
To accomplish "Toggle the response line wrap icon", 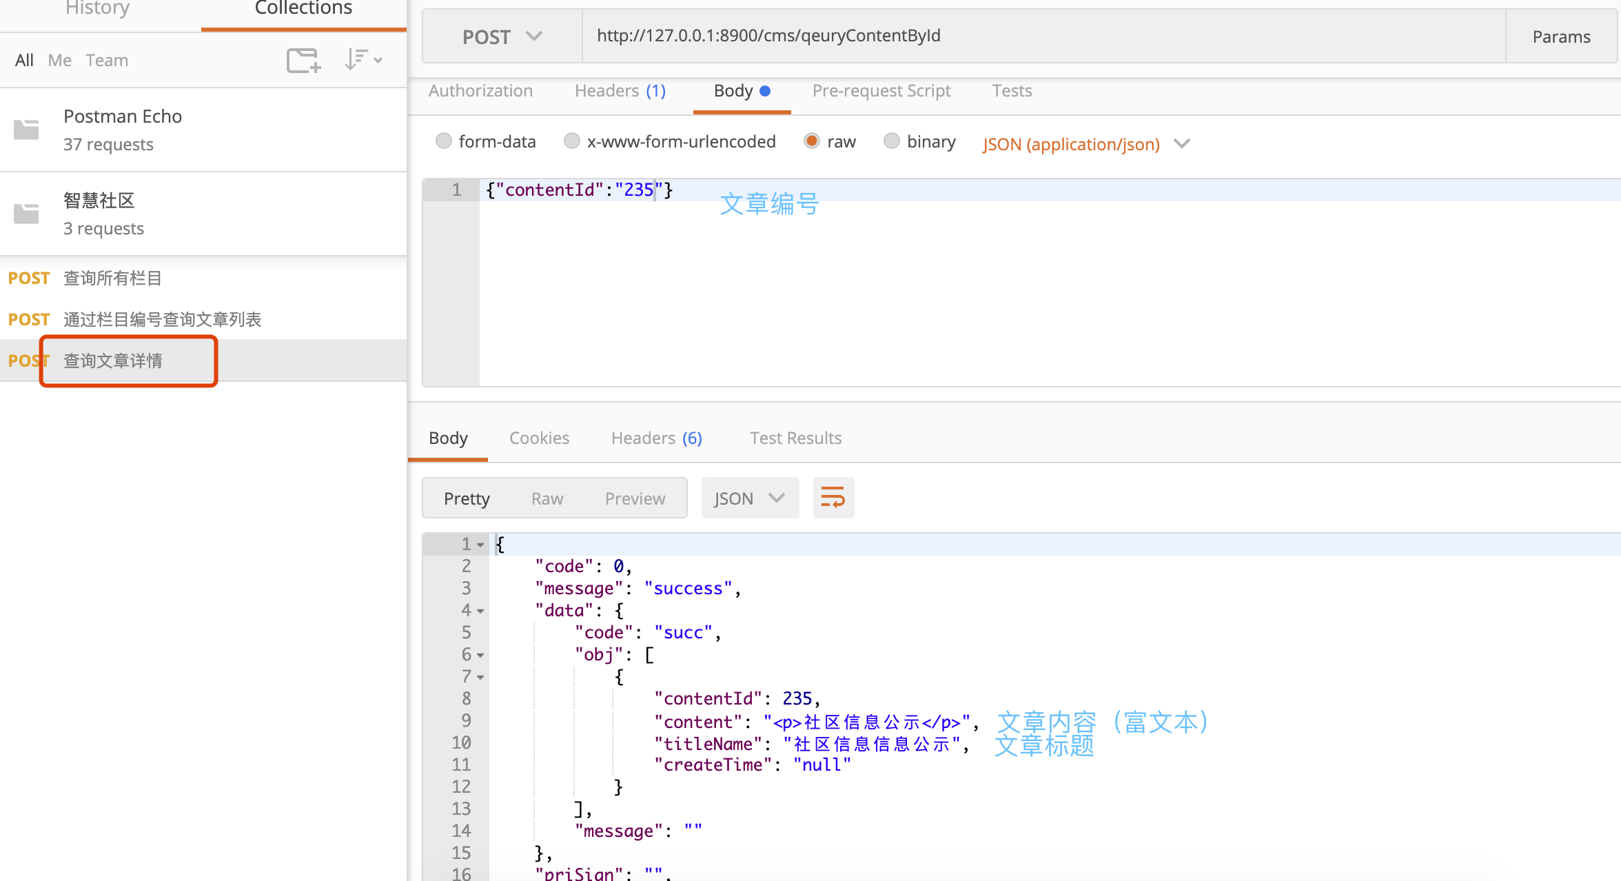I will [833, 498].
